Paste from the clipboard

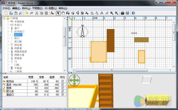click(46, 13)
